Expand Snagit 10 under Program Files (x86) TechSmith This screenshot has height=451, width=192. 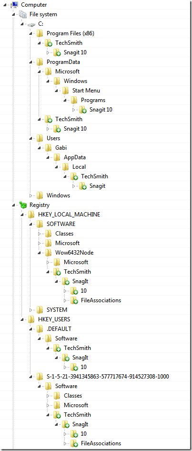click(x=48, y=52)
